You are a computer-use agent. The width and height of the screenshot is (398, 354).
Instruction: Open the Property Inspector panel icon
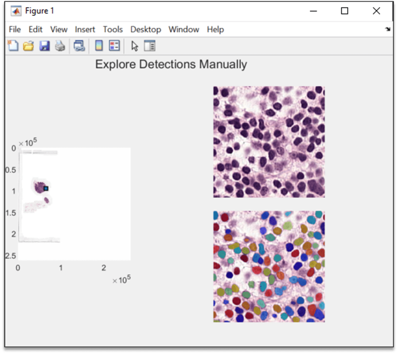pos(150,46)
